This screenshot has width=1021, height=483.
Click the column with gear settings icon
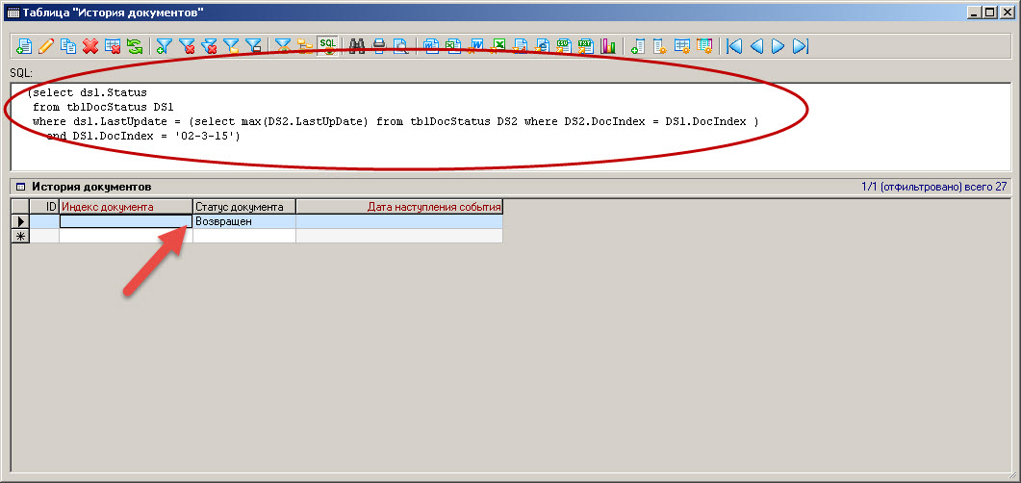click(659, 46)
